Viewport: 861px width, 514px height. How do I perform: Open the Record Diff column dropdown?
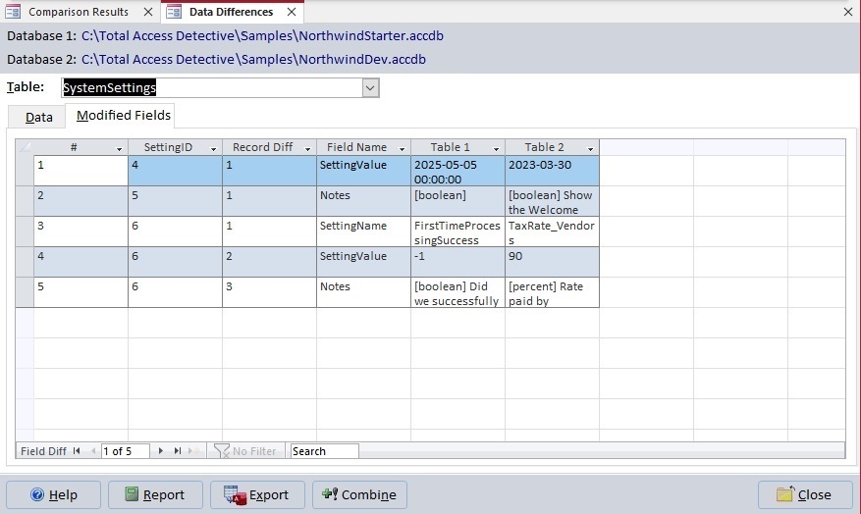307,148
